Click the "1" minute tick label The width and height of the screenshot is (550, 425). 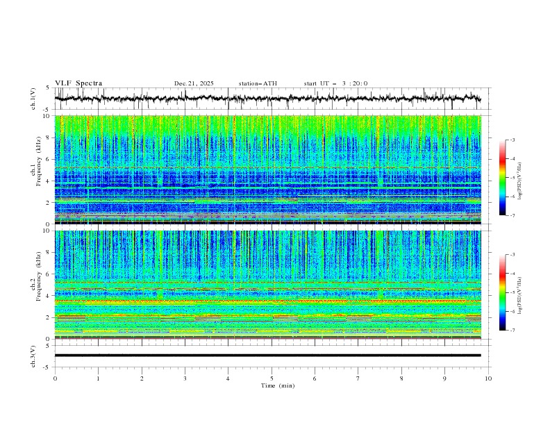pyautogui.click(x=98, y=378)
